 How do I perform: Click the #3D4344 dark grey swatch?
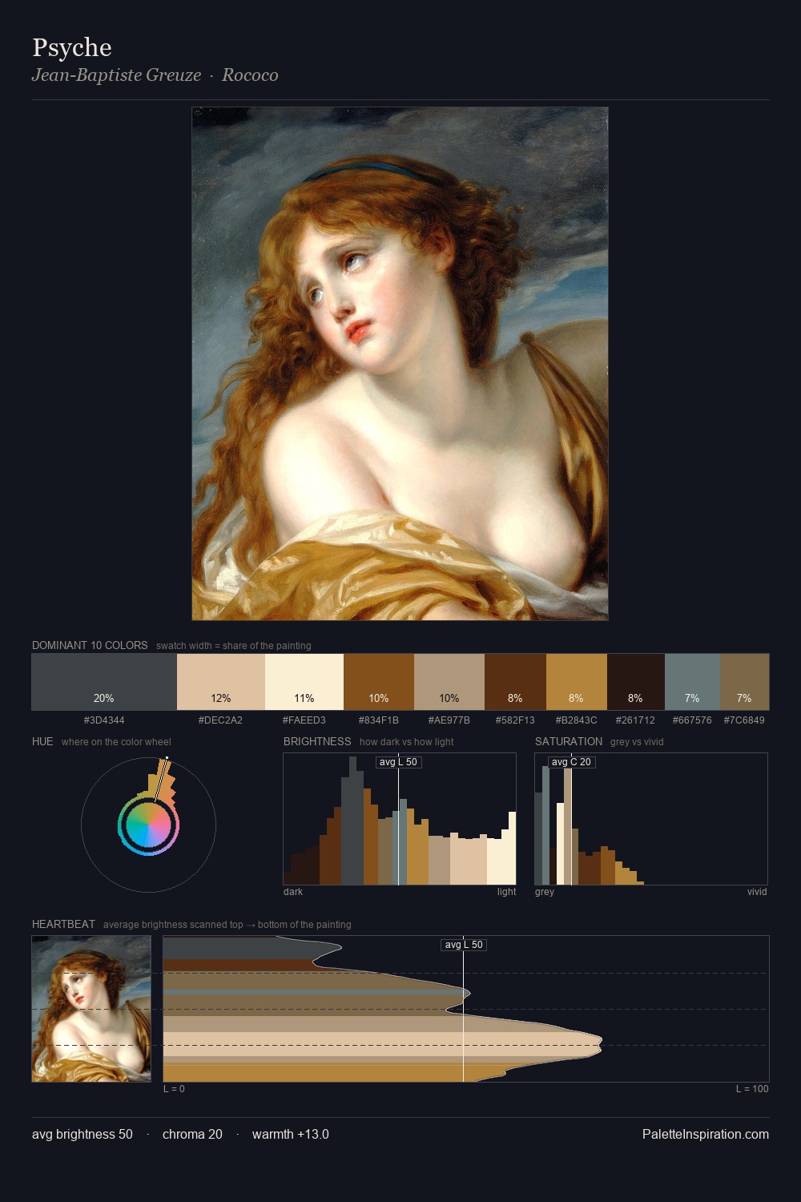[x=104, y=682]
